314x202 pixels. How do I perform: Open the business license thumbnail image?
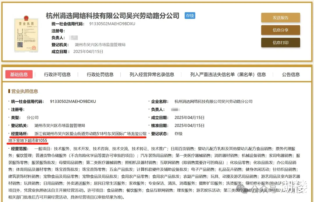point(26,34)
